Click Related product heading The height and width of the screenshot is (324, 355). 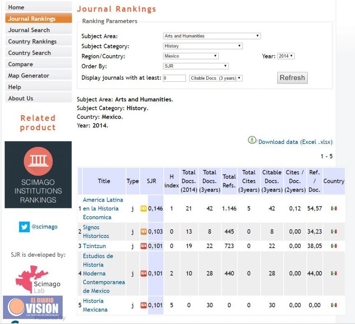[x=38, y=122]
